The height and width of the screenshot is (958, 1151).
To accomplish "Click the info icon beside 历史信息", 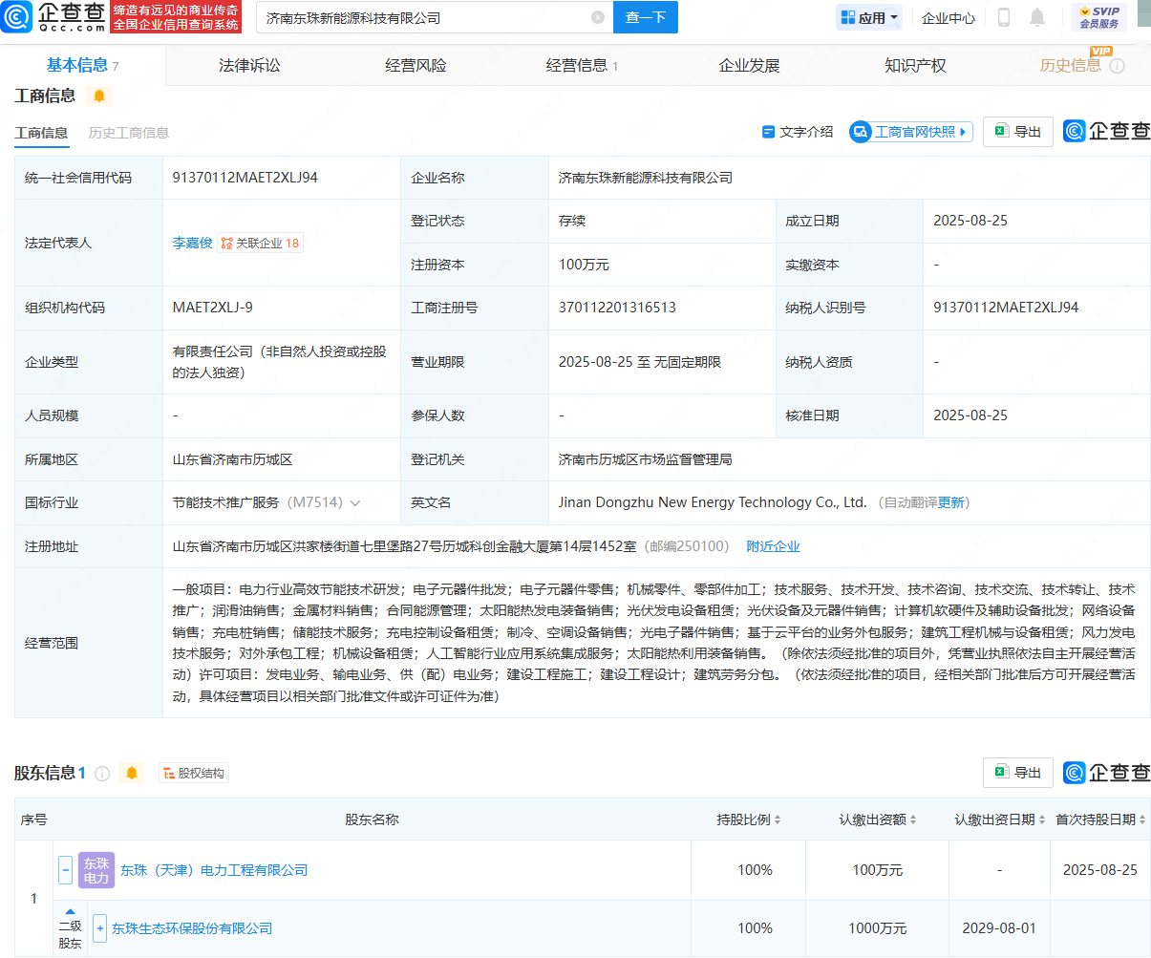I will (x=1117, y=66).
